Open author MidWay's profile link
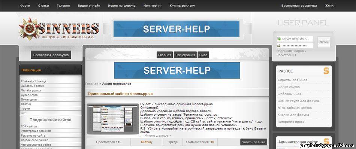The height and width of the screenshot is (149, 356). (147, 142)
